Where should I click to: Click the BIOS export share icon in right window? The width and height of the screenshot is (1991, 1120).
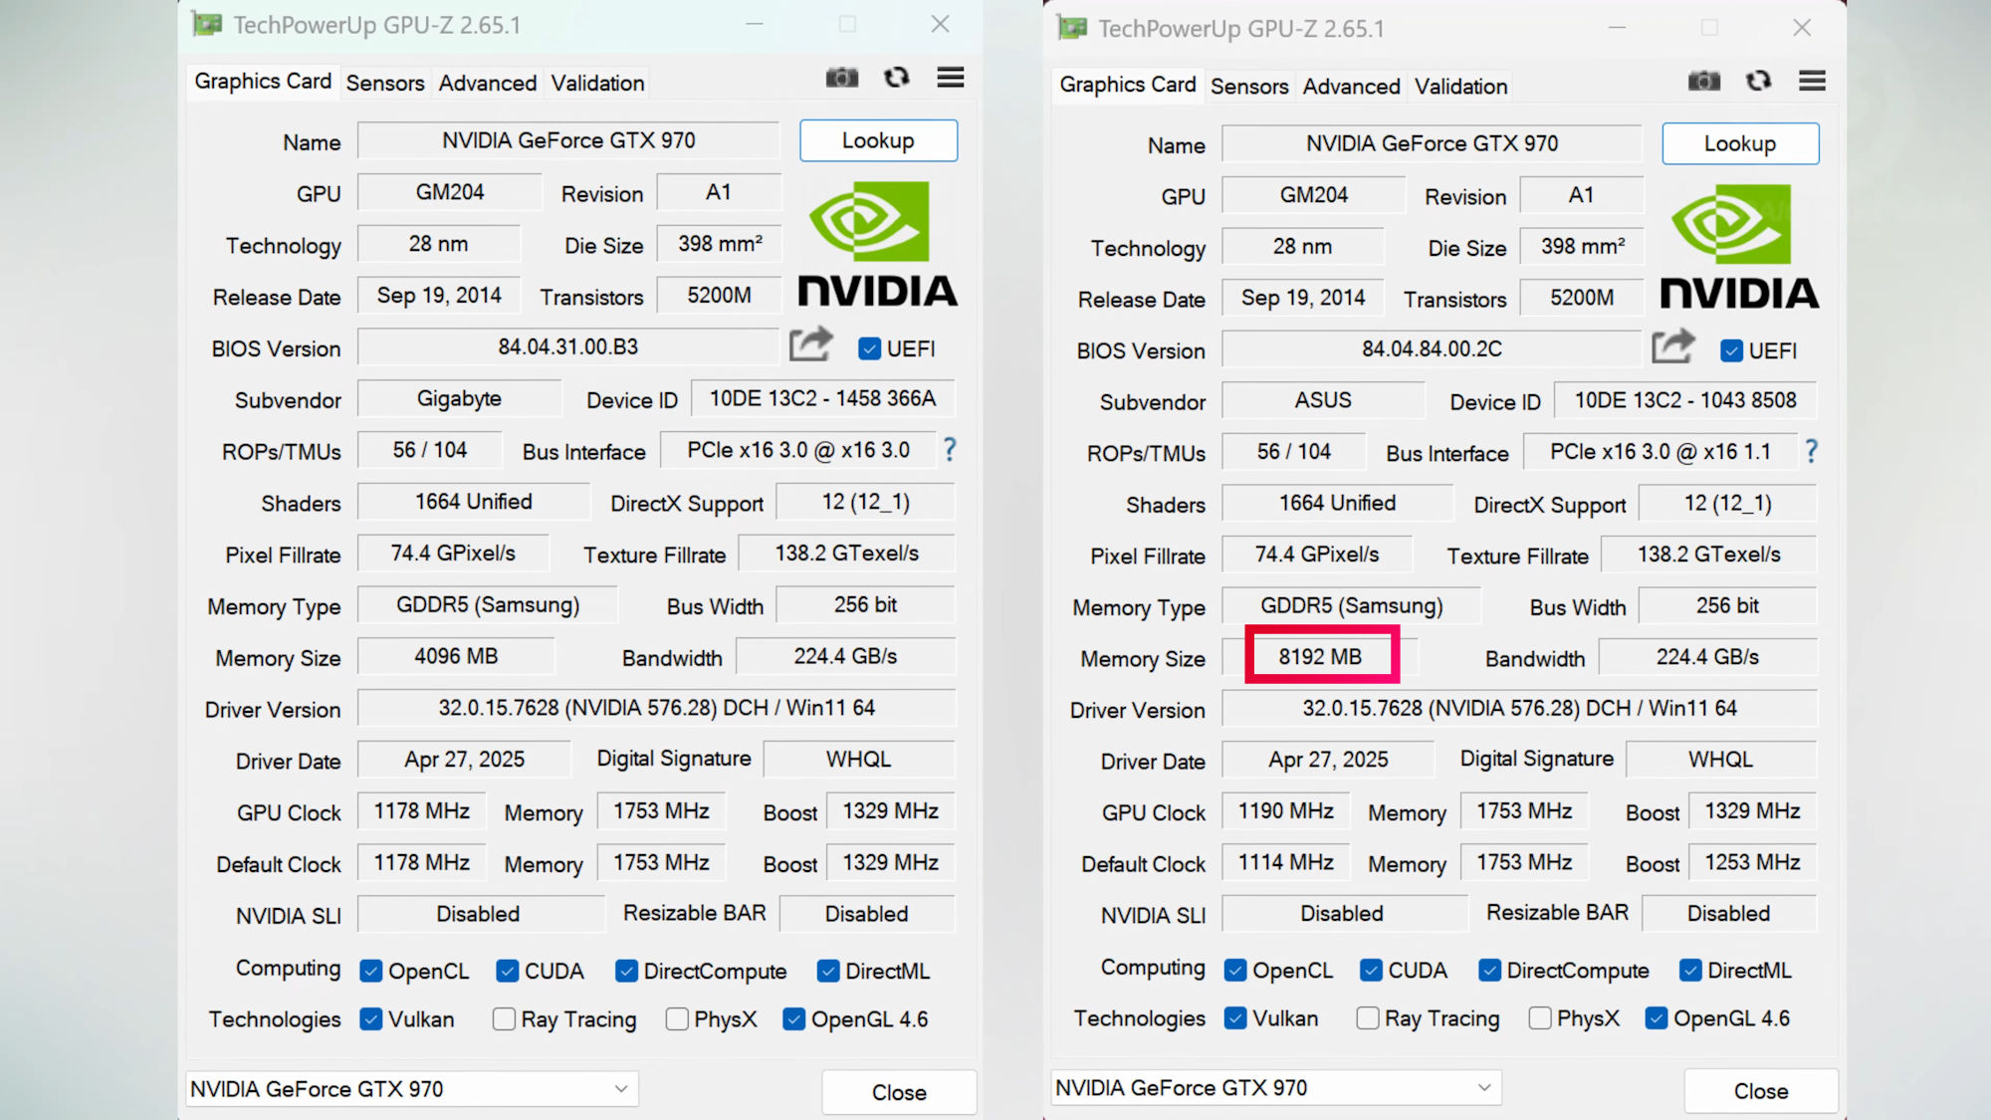(1672, 346)
